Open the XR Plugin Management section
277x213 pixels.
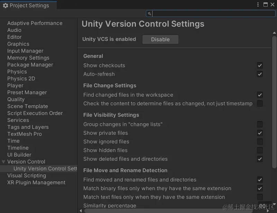coord(36,183)
